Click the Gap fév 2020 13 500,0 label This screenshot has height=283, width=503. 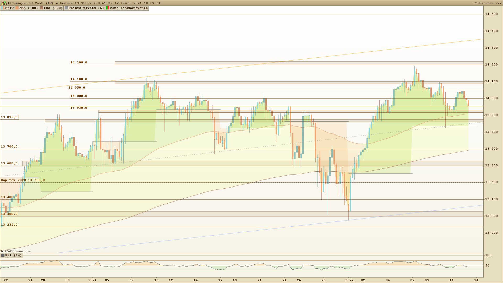(23, 180)
